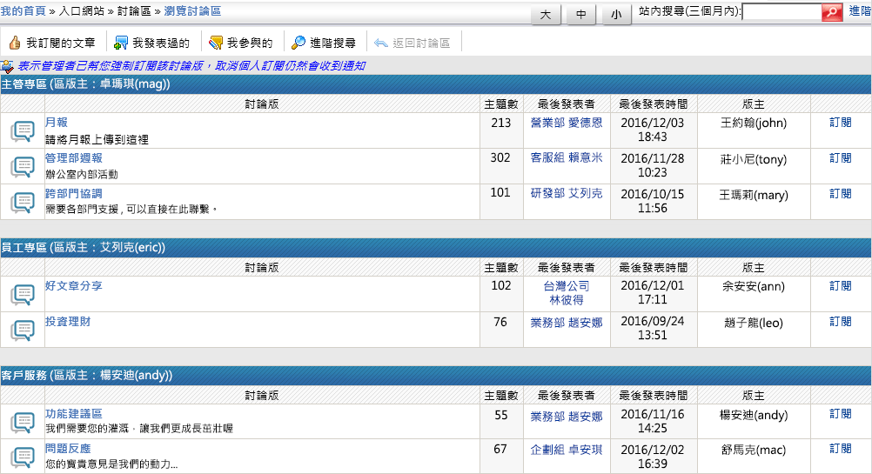The height and width of the screenshot is (474, 872).
Task: Go to 我的首頁 breadcrumb link
Action: pyautogui.click(x=23, y=11)
